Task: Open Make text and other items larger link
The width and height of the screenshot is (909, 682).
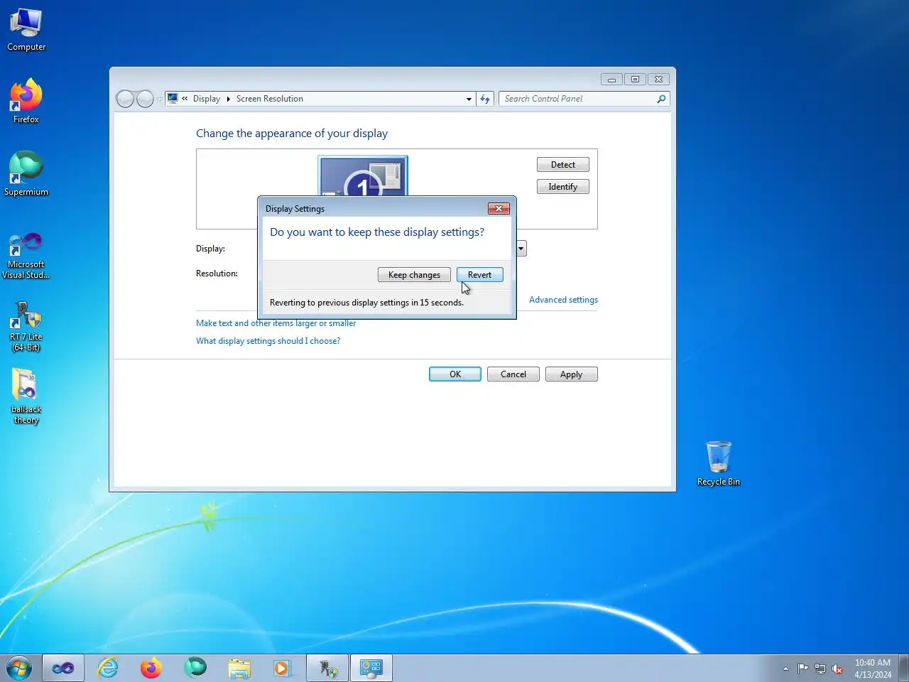Action: click(276, 323)
